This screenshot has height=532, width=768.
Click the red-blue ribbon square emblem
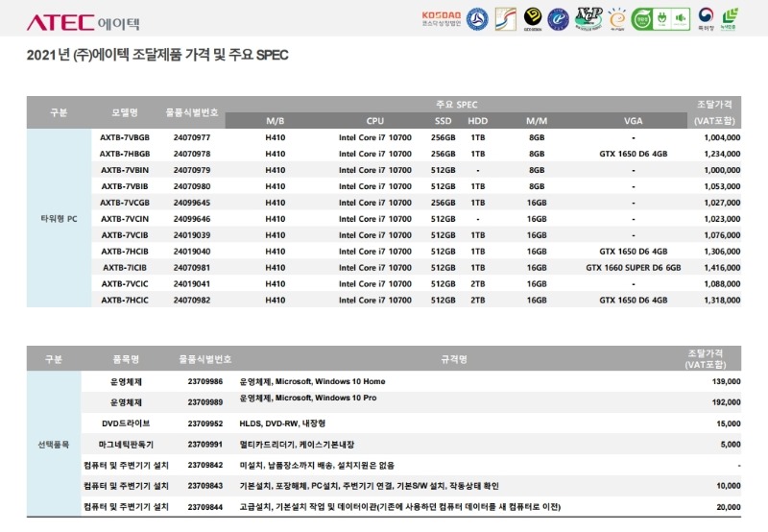[506, 19]
